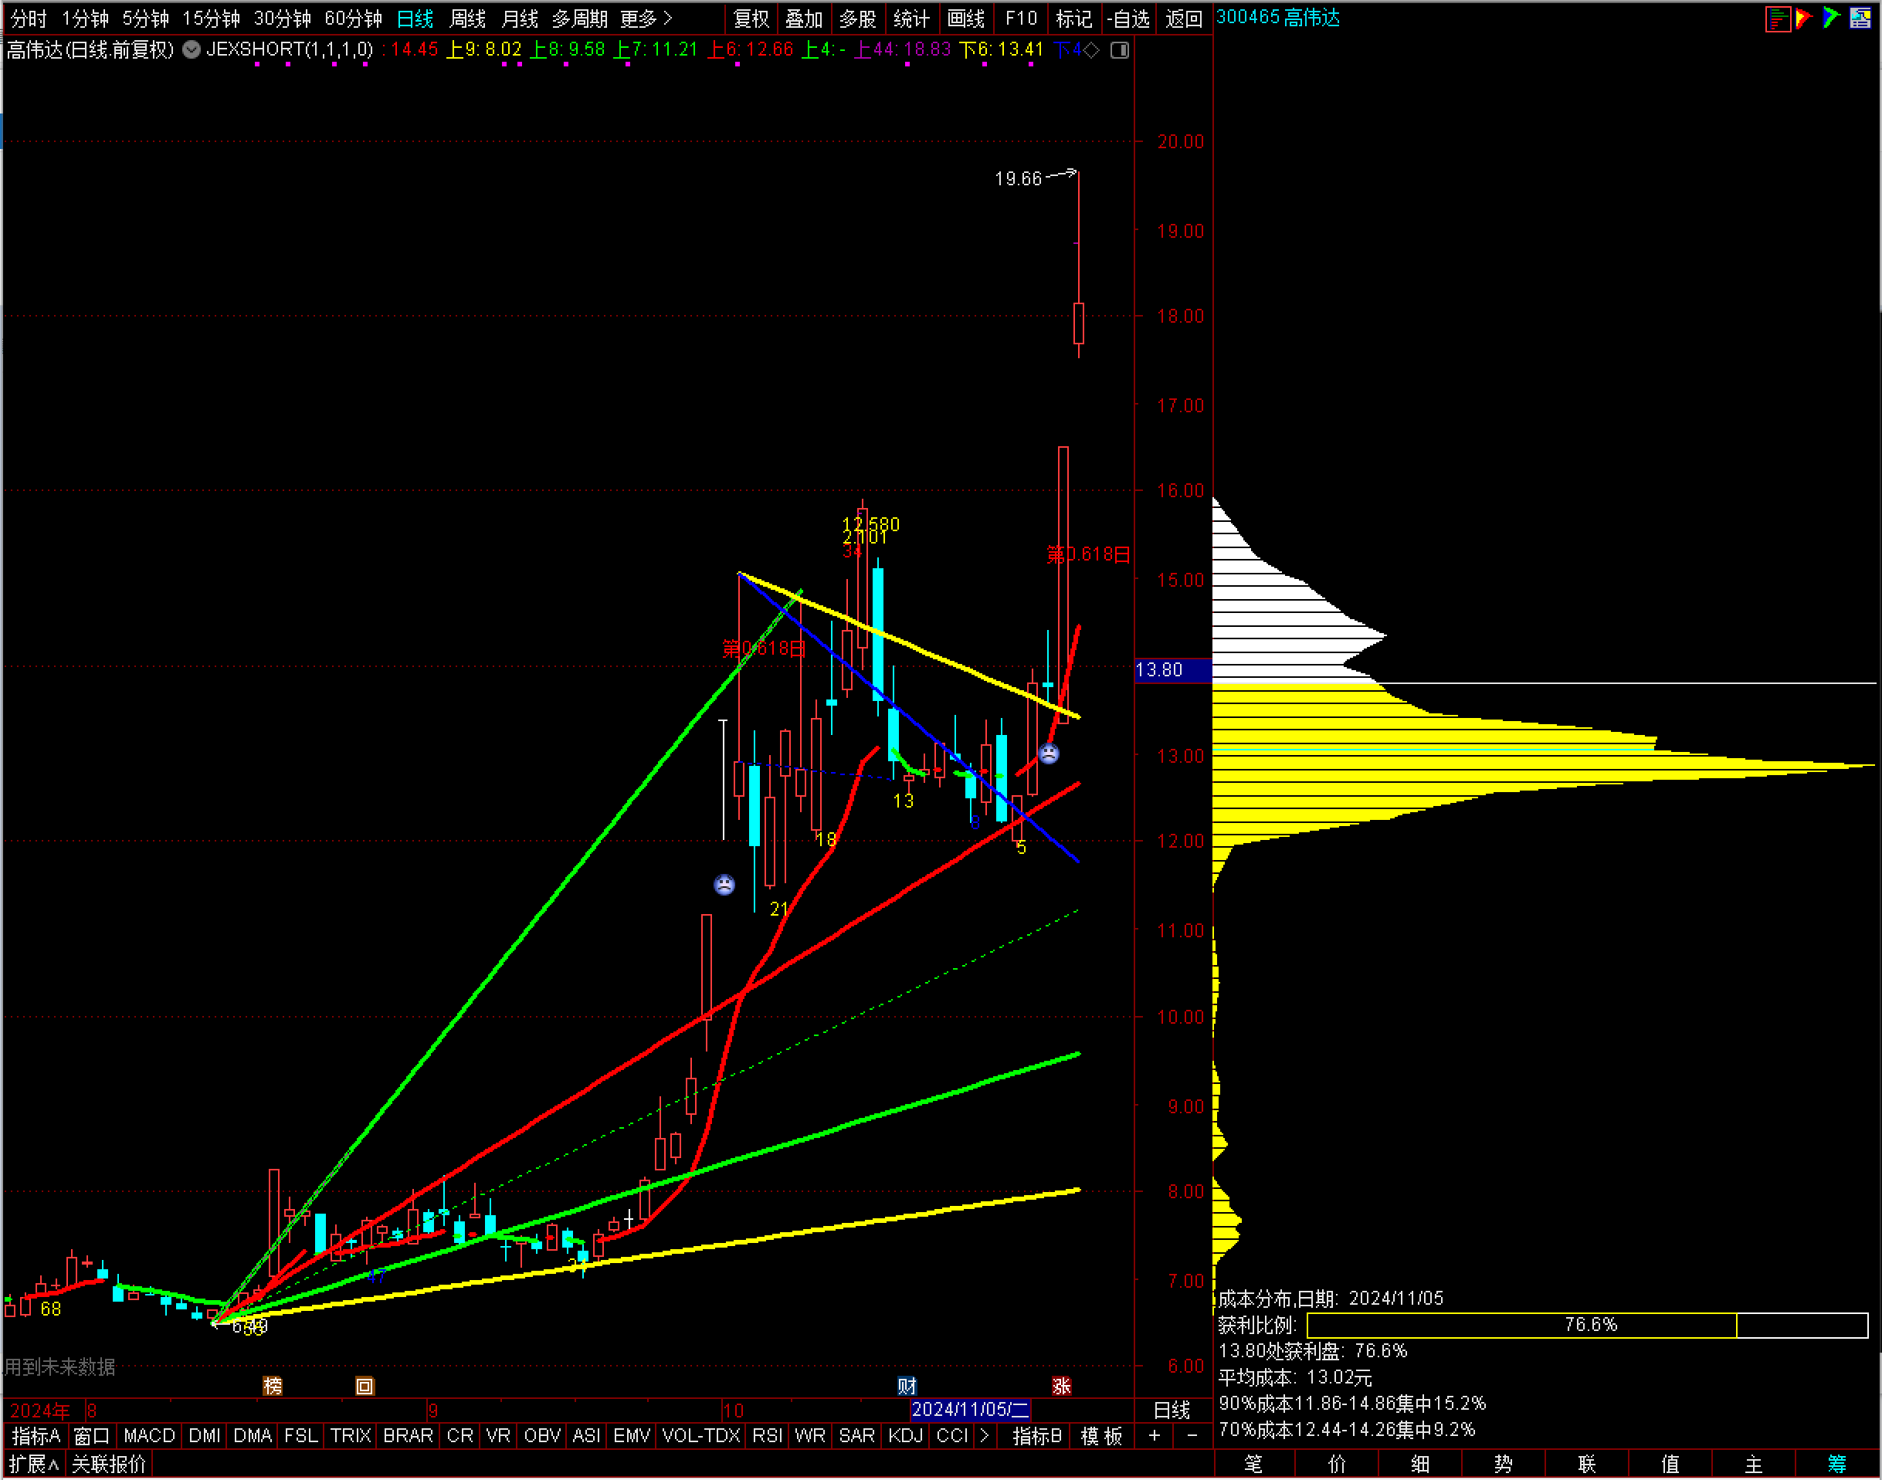Select the 周线 weekly period
The width and height of the screenshot is (1882, 1480).
click(467, 19)
